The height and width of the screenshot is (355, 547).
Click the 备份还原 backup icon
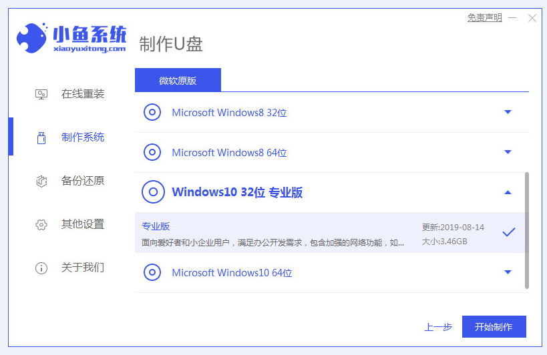[41, 181]
